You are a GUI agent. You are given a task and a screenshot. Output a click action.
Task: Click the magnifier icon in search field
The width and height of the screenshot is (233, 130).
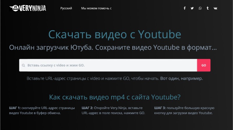pyautogui.click(x=23, y=65)
